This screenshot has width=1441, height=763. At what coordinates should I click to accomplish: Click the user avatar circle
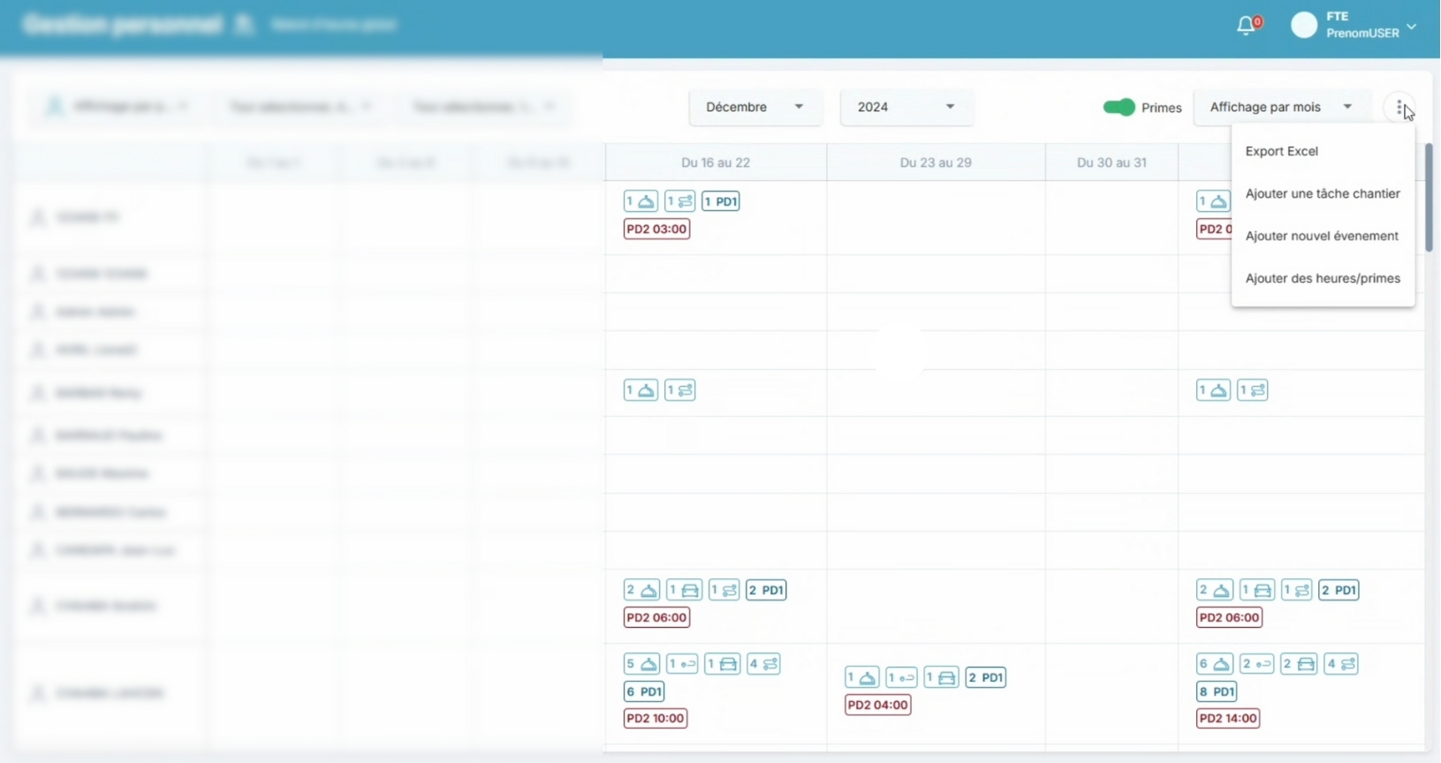point(1304,26)
